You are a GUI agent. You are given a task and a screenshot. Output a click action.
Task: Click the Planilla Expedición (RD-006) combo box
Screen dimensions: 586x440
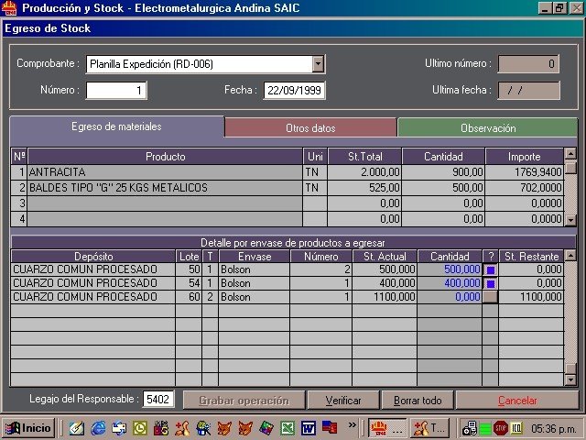coord(205,64)
